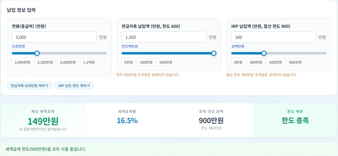Select the 1.2억원 salary preset
Image resolution: width=338 pixels, height=156 pixels.
89,62
